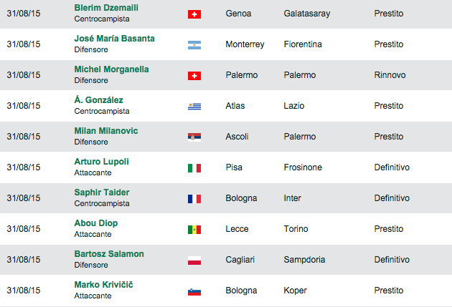Open Abou Diop player profile
Image resolution: width=452 pixels, height=307 pixels.
point(95,223)
